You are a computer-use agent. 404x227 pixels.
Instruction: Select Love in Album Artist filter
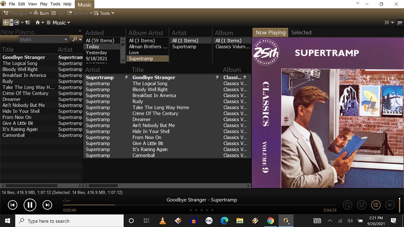148,53
